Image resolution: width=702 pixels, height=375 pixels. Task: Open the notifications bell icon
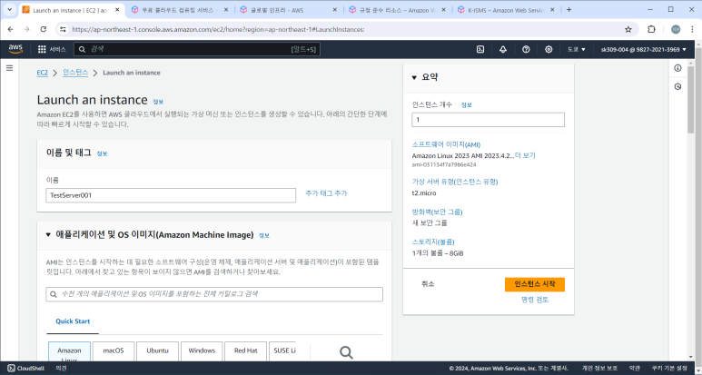click(503, 49)
